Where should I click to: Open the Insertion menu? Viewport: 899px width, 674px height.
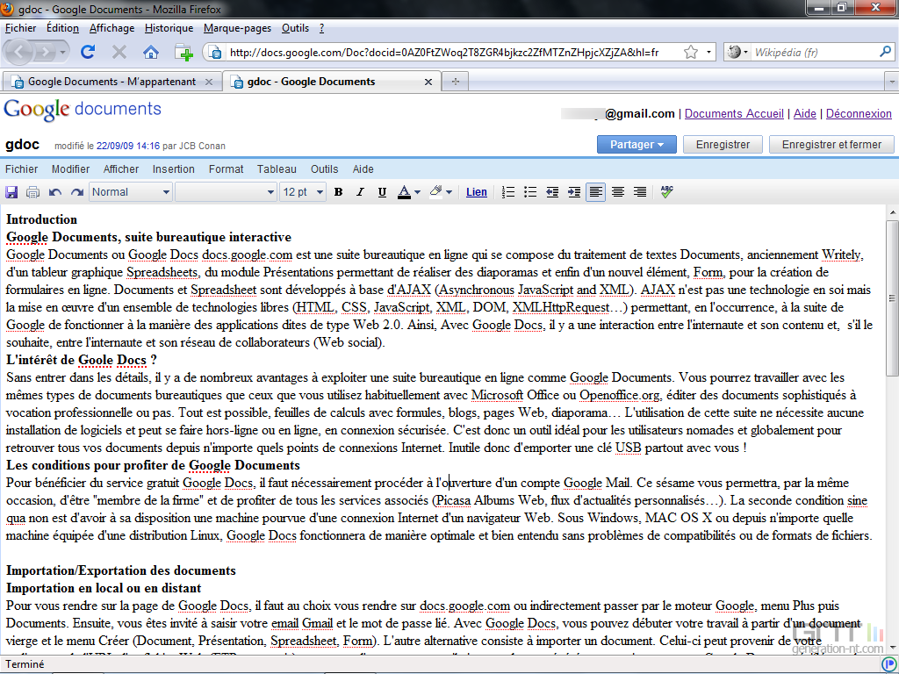pos(173,169)
